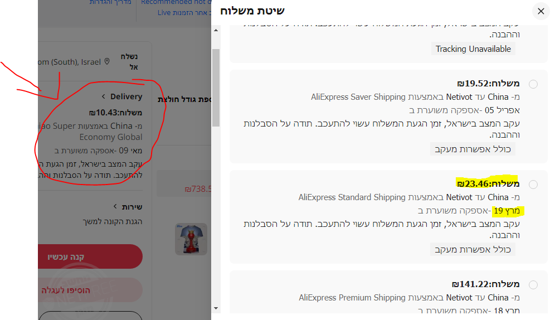Click the scrollbar up arrow in shipping dialog
Screen dimensions: 555x320
[x=216, y=31]
